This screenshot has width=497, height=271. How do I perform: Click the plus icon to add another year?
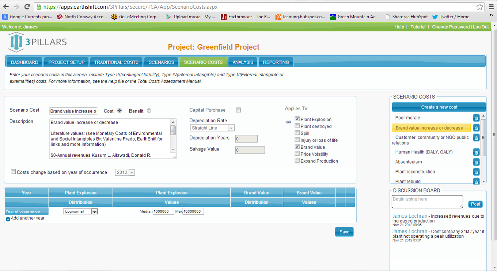(8, 219)
